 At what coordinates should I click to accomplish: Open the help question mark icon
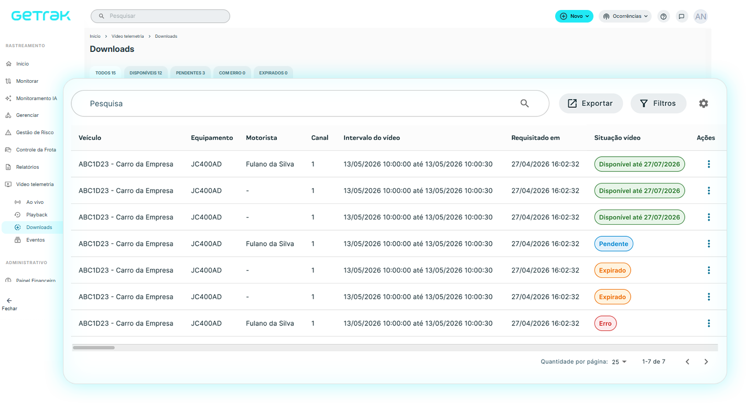tap(664, 16)
